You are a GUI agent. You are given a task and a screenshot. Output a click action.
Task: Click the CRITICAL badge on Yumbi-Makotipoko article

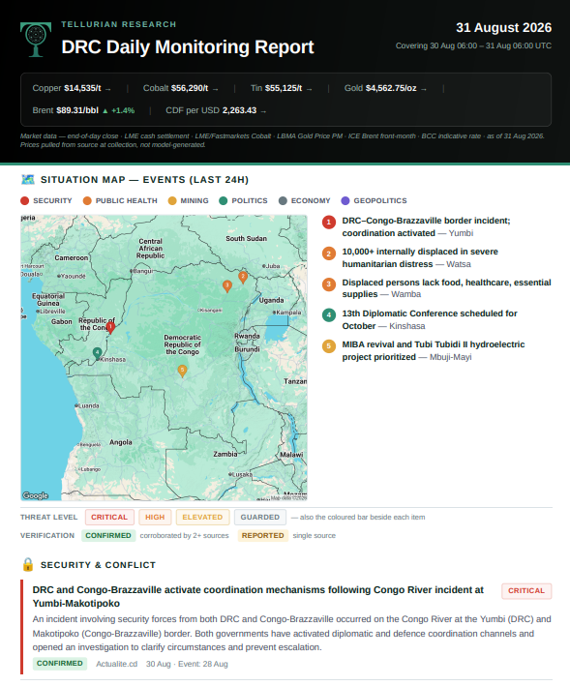[x=526, y=590]
